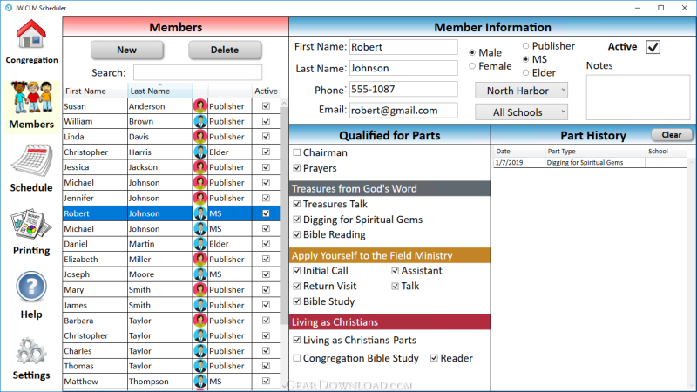697x392 pixels.
Task: Open the Printing newspaper icon
Action: click(x=31, y=225)
